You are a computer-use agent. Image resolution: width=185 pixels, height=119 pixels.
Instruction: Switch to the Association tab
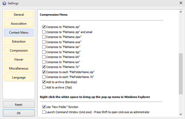point(19,23)
